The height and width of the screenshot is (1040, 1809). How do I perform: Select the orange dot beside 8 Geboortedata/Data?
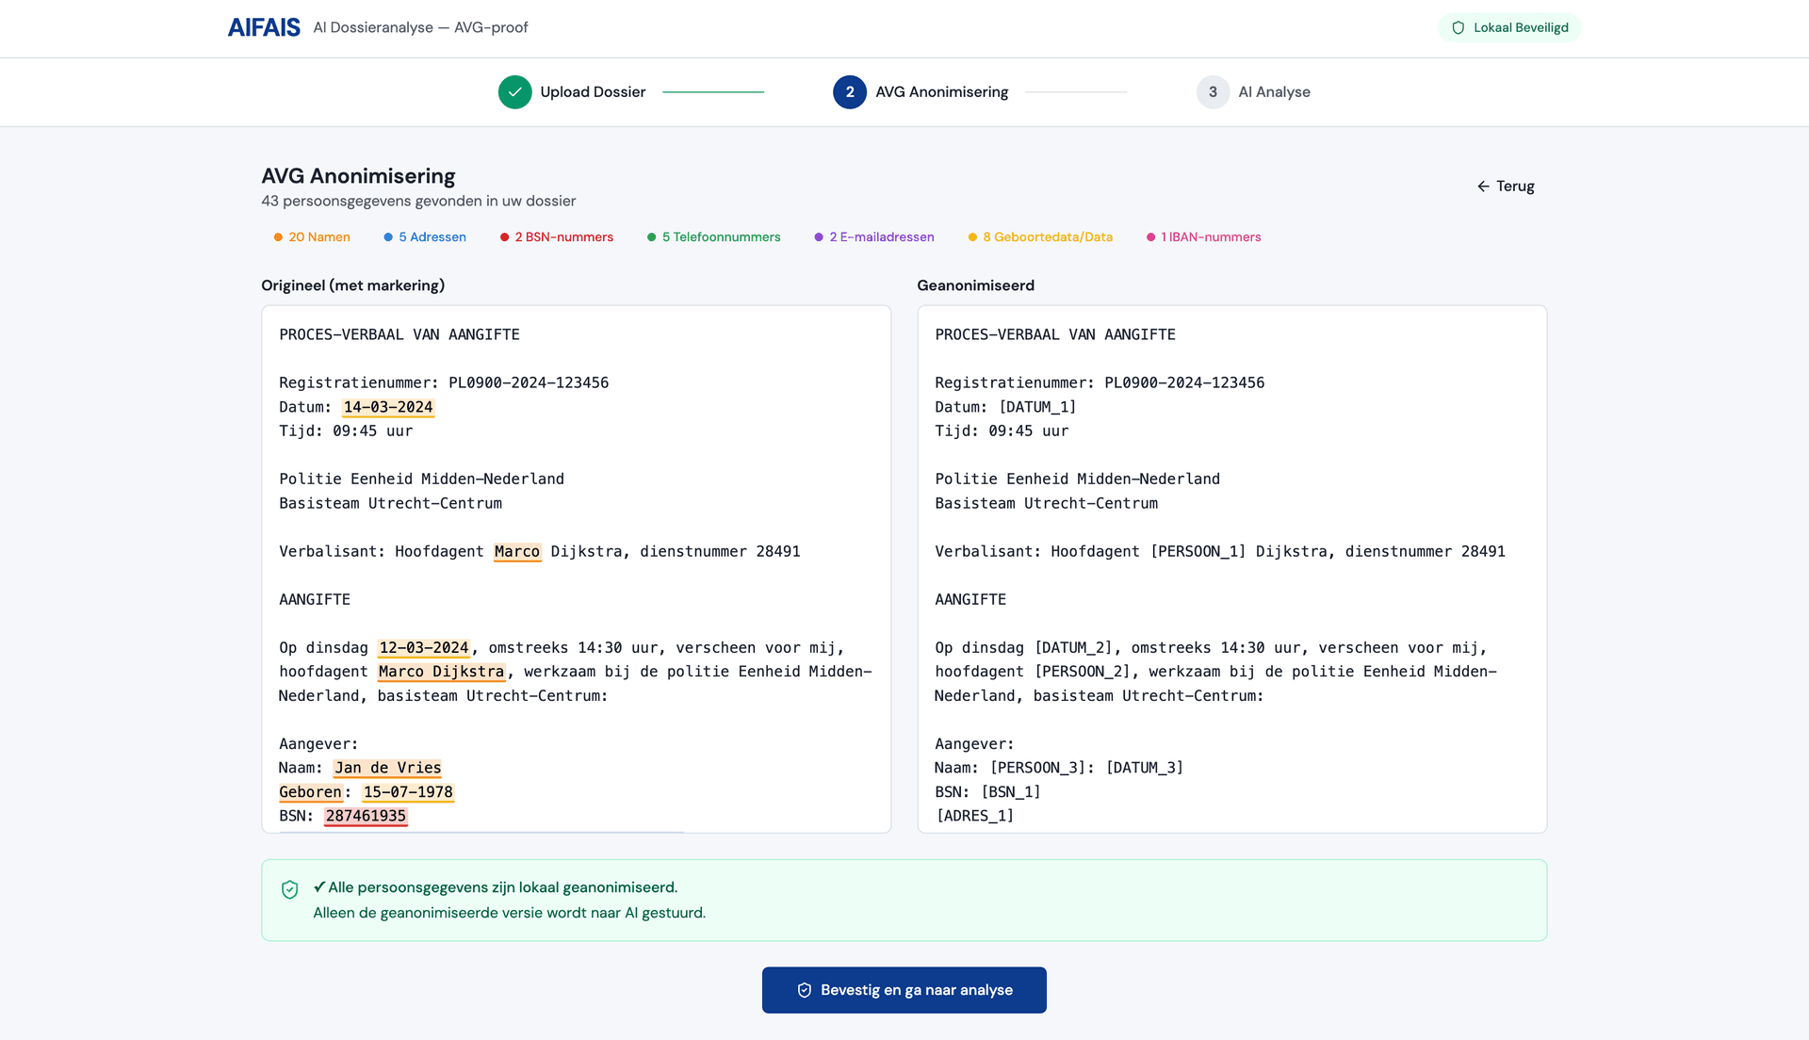(x=972, y=237)
